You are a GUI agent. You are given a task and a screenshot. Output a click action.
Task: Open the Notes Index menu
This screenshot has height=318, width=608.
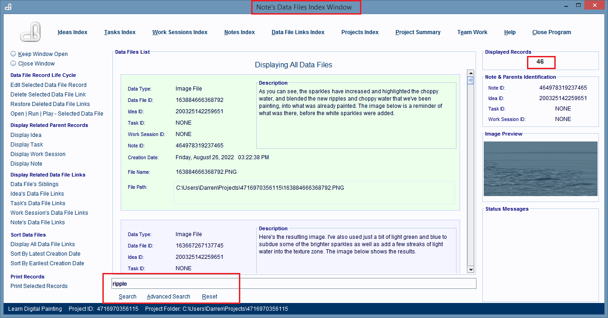click(x=239, y=32)
